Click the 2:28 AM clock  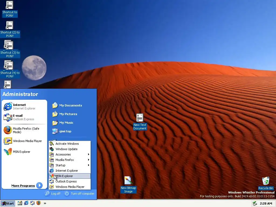tap(266, 203)
